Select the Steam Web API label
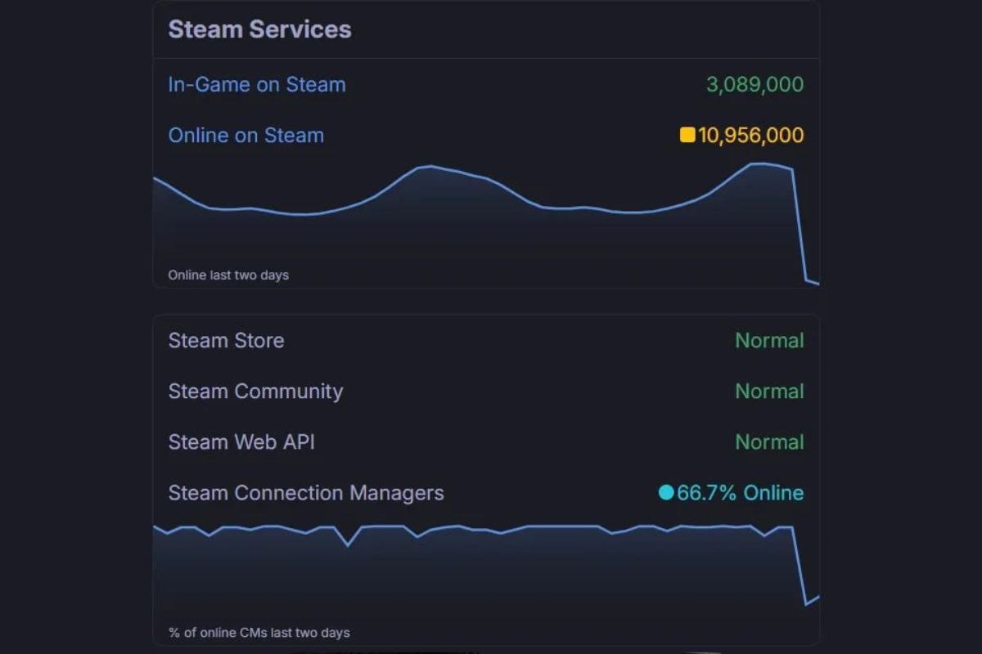Screen dimensions: 982x654 pyautogui.click(x=241, y=441)
